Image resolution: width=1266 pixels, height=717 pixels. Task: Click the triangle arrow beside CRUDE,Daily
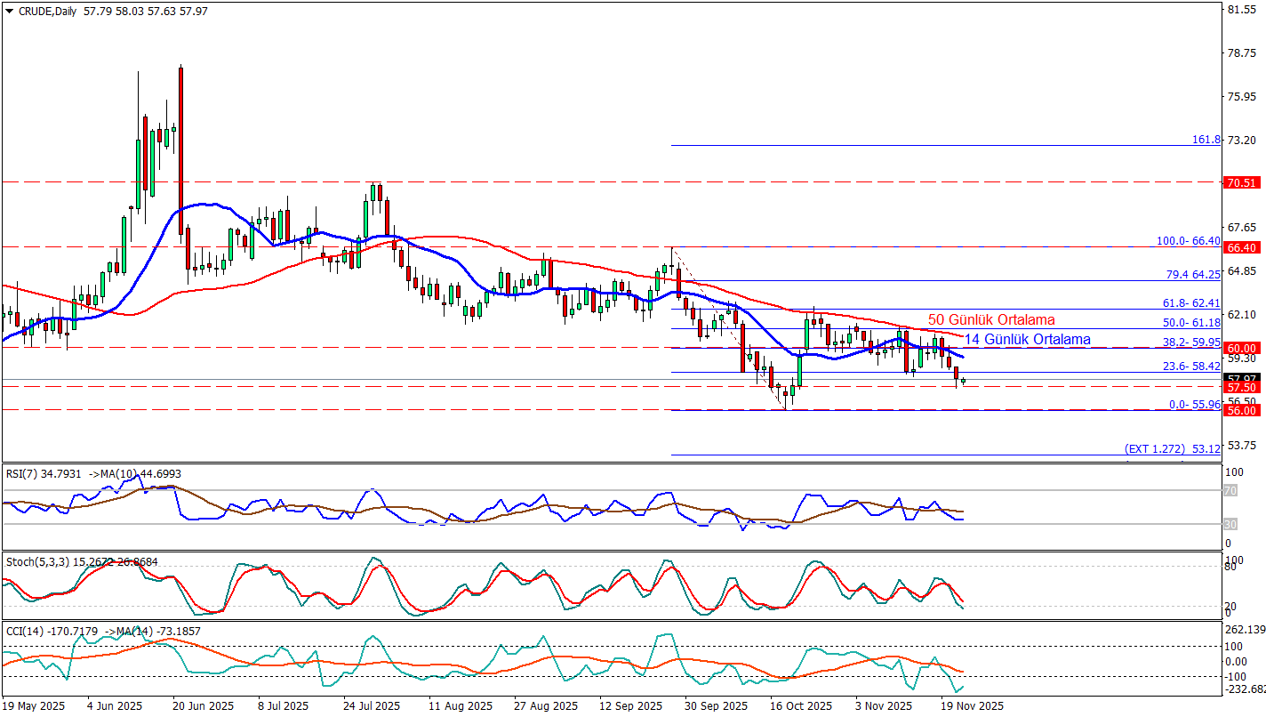(9, 10)
